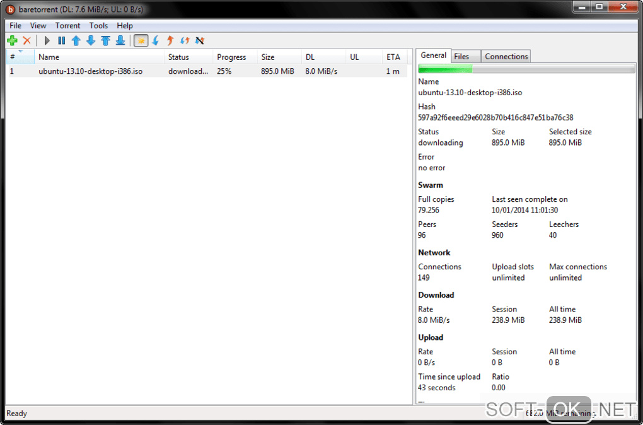Click the 43 seconds time since upload value
The image size is (643, 425).
[x=436, y=388]
